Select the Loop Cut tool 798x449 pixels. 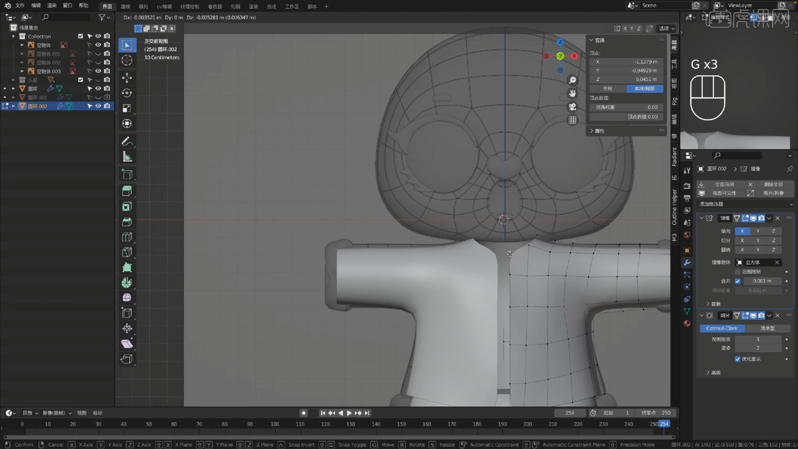click(127, 237)
